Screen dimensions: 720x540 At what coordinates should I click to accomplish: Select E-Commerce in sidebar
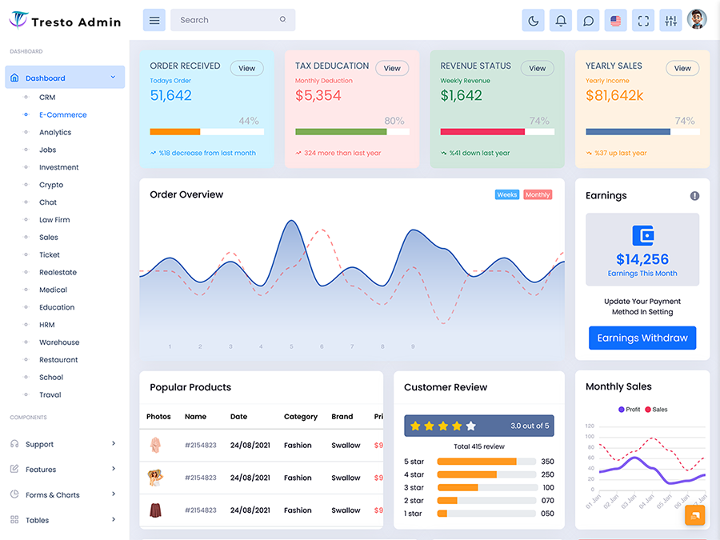coord(63,114)
